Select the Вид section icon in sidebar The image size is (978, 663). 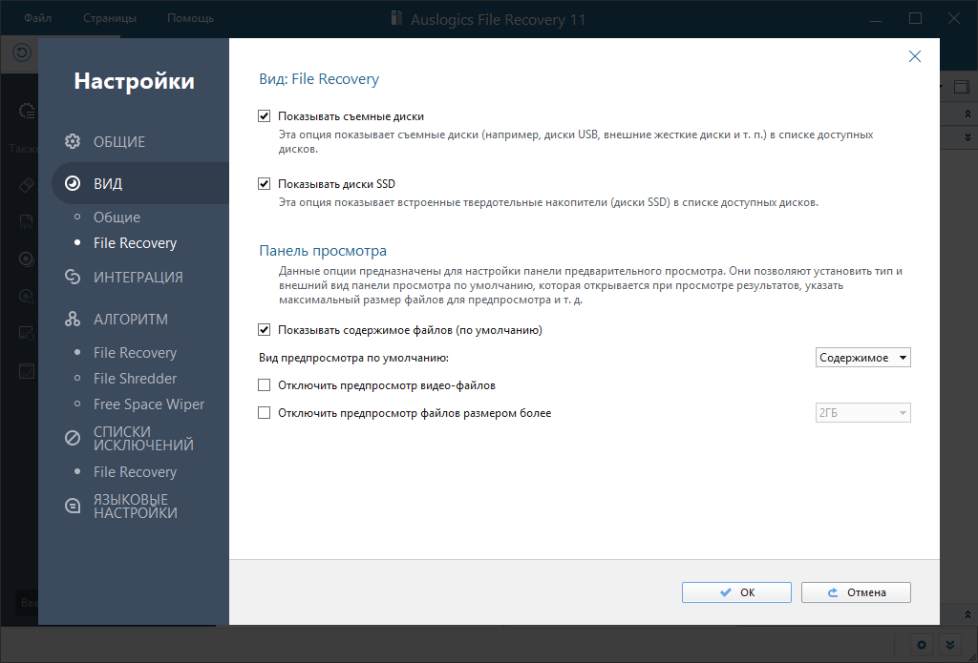click(x=73, y=183)
